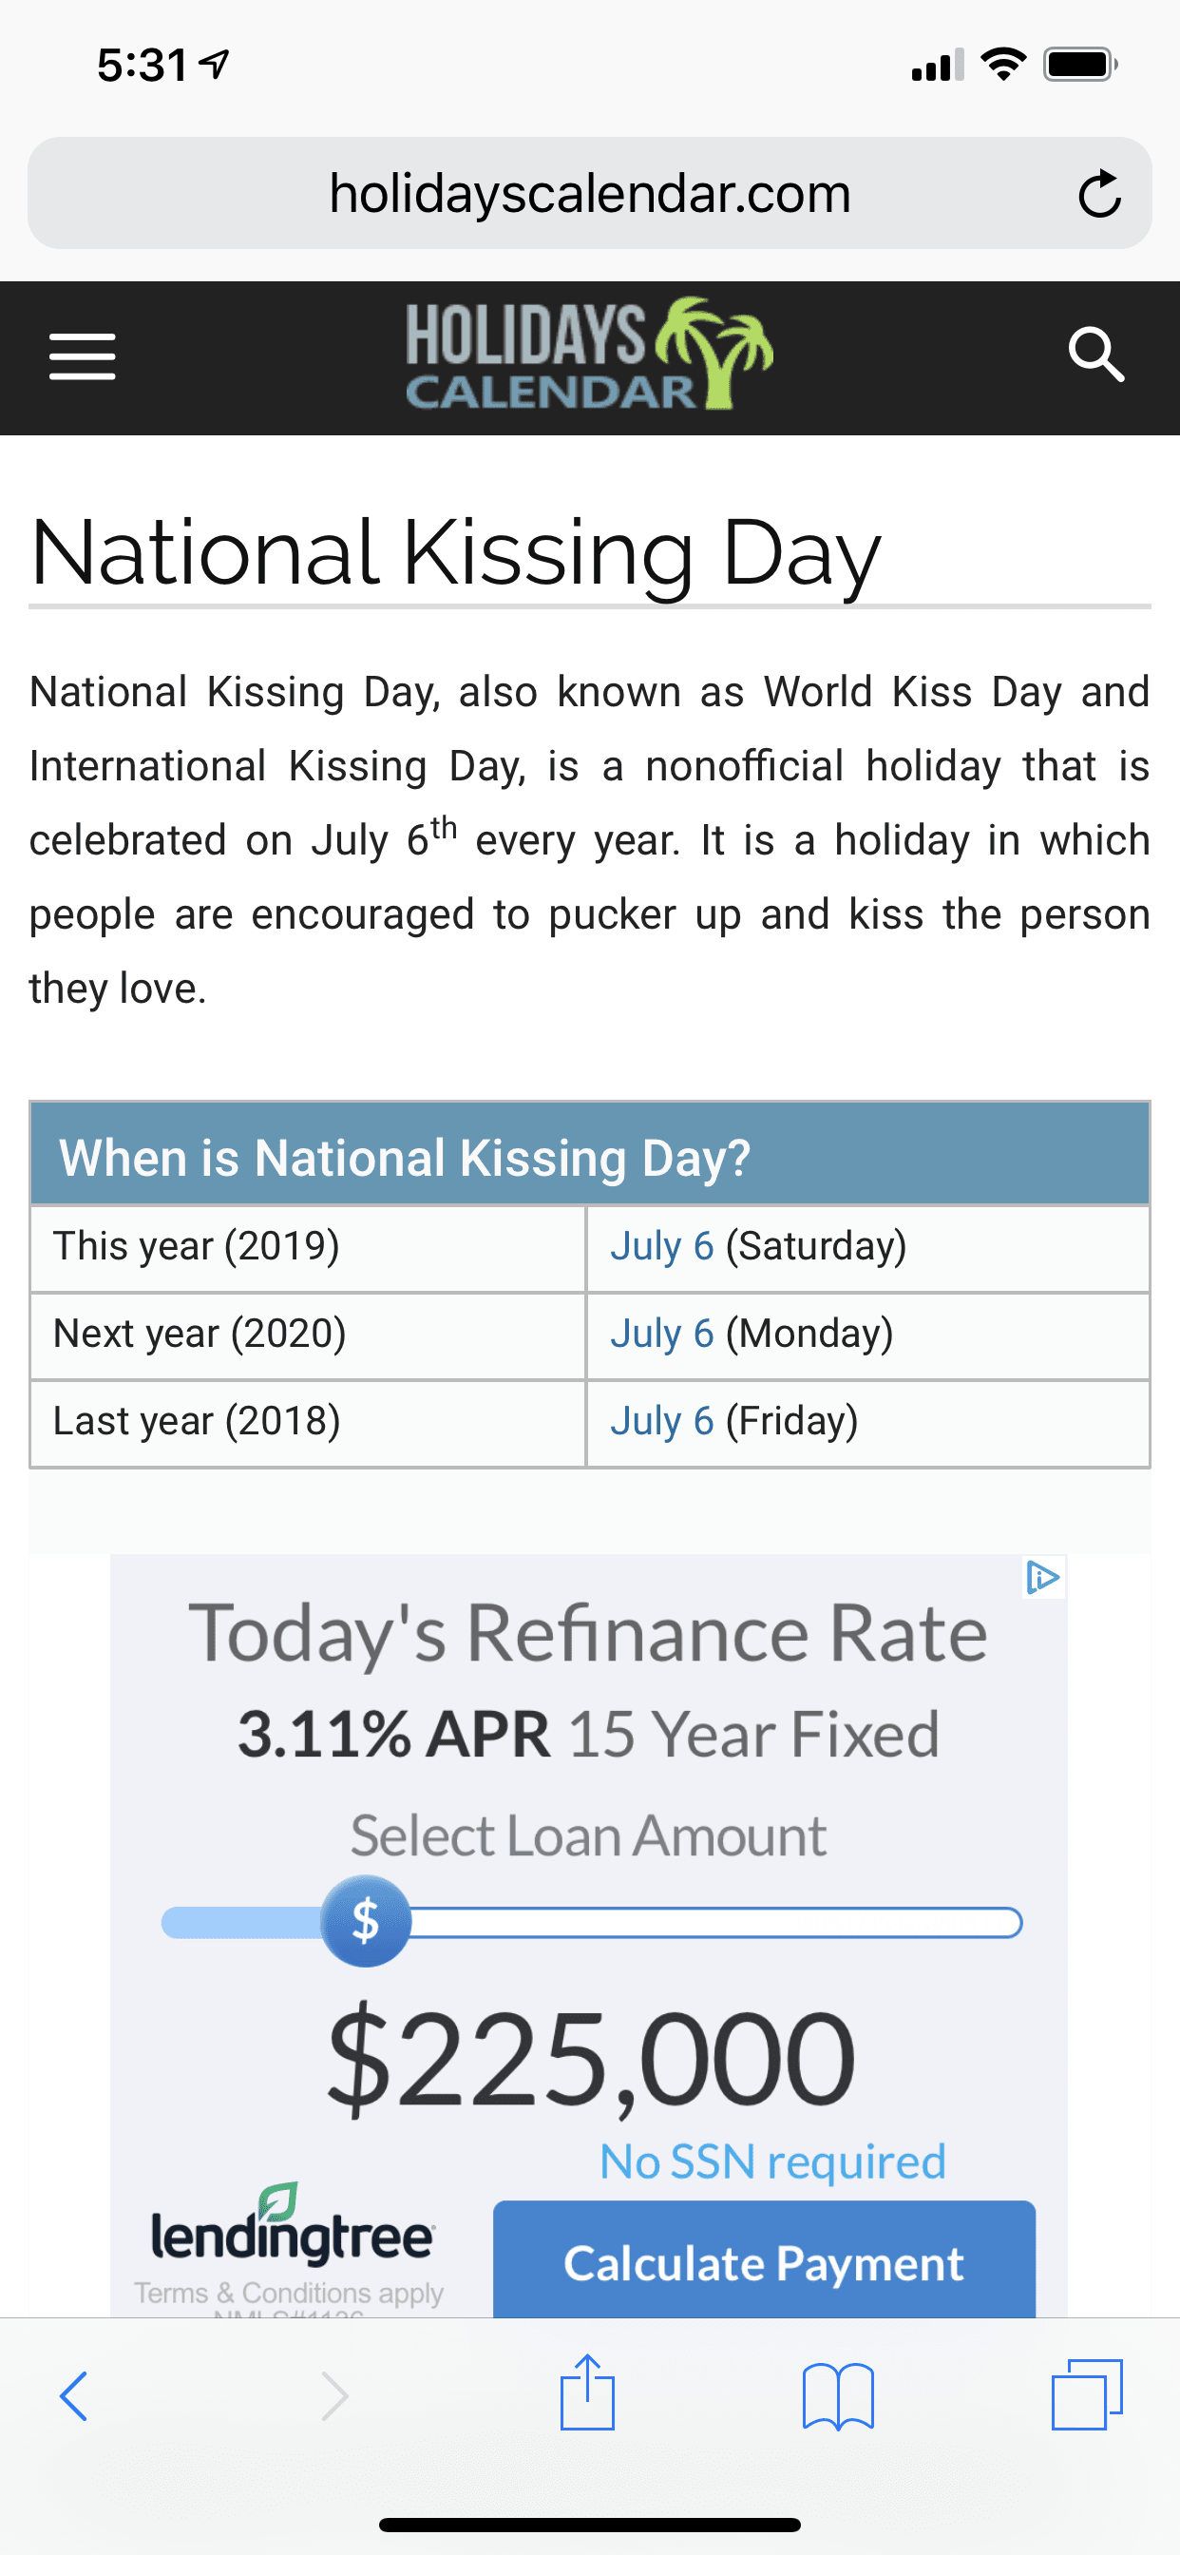Image resolution: width=1180 pixels, height=2555 pixels.
Task: Tap the Holidays Calendar logo
Action: (x=589, y=355)
